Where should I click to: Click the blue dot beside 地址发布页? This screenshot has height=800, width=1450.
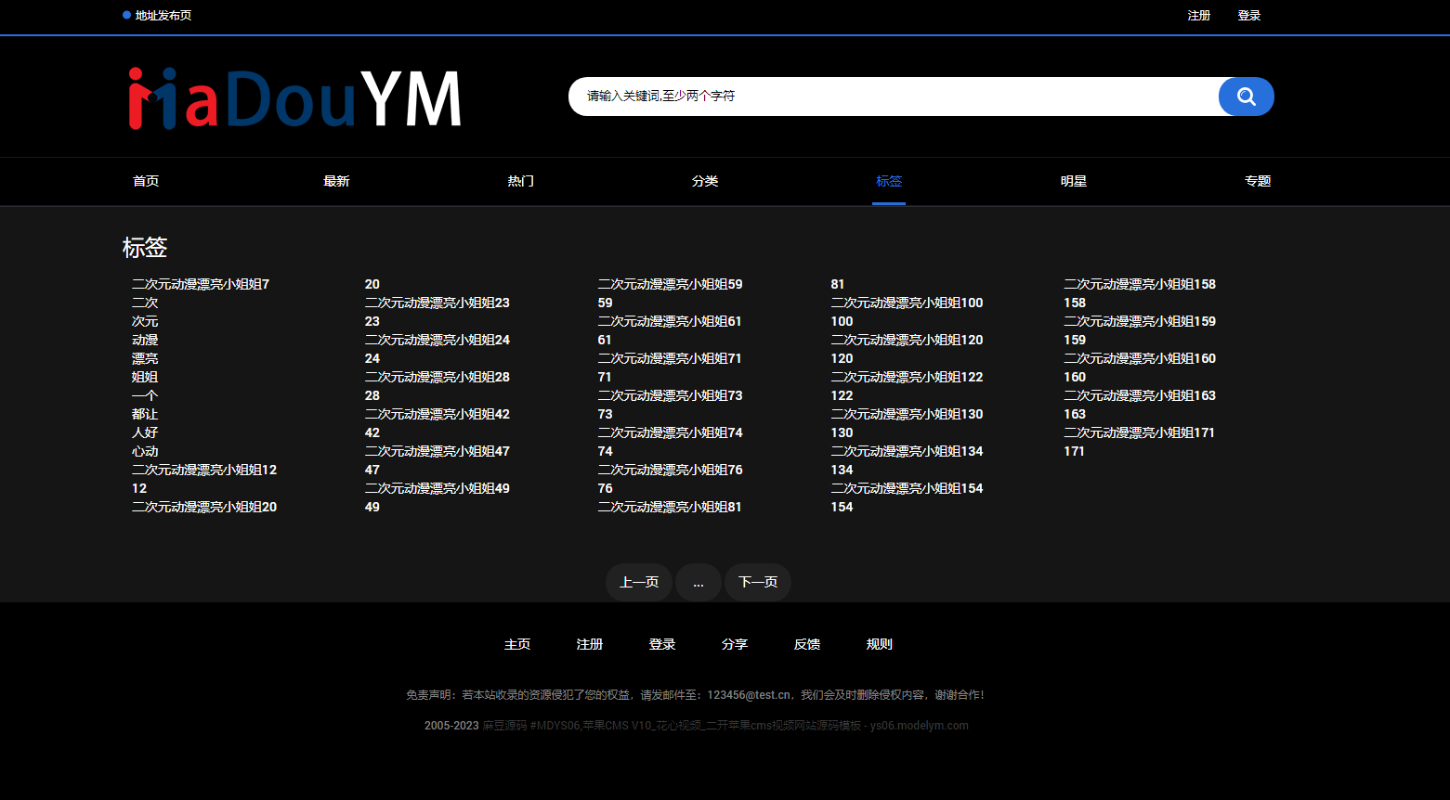pyautogui.click(x=125, y=15)
